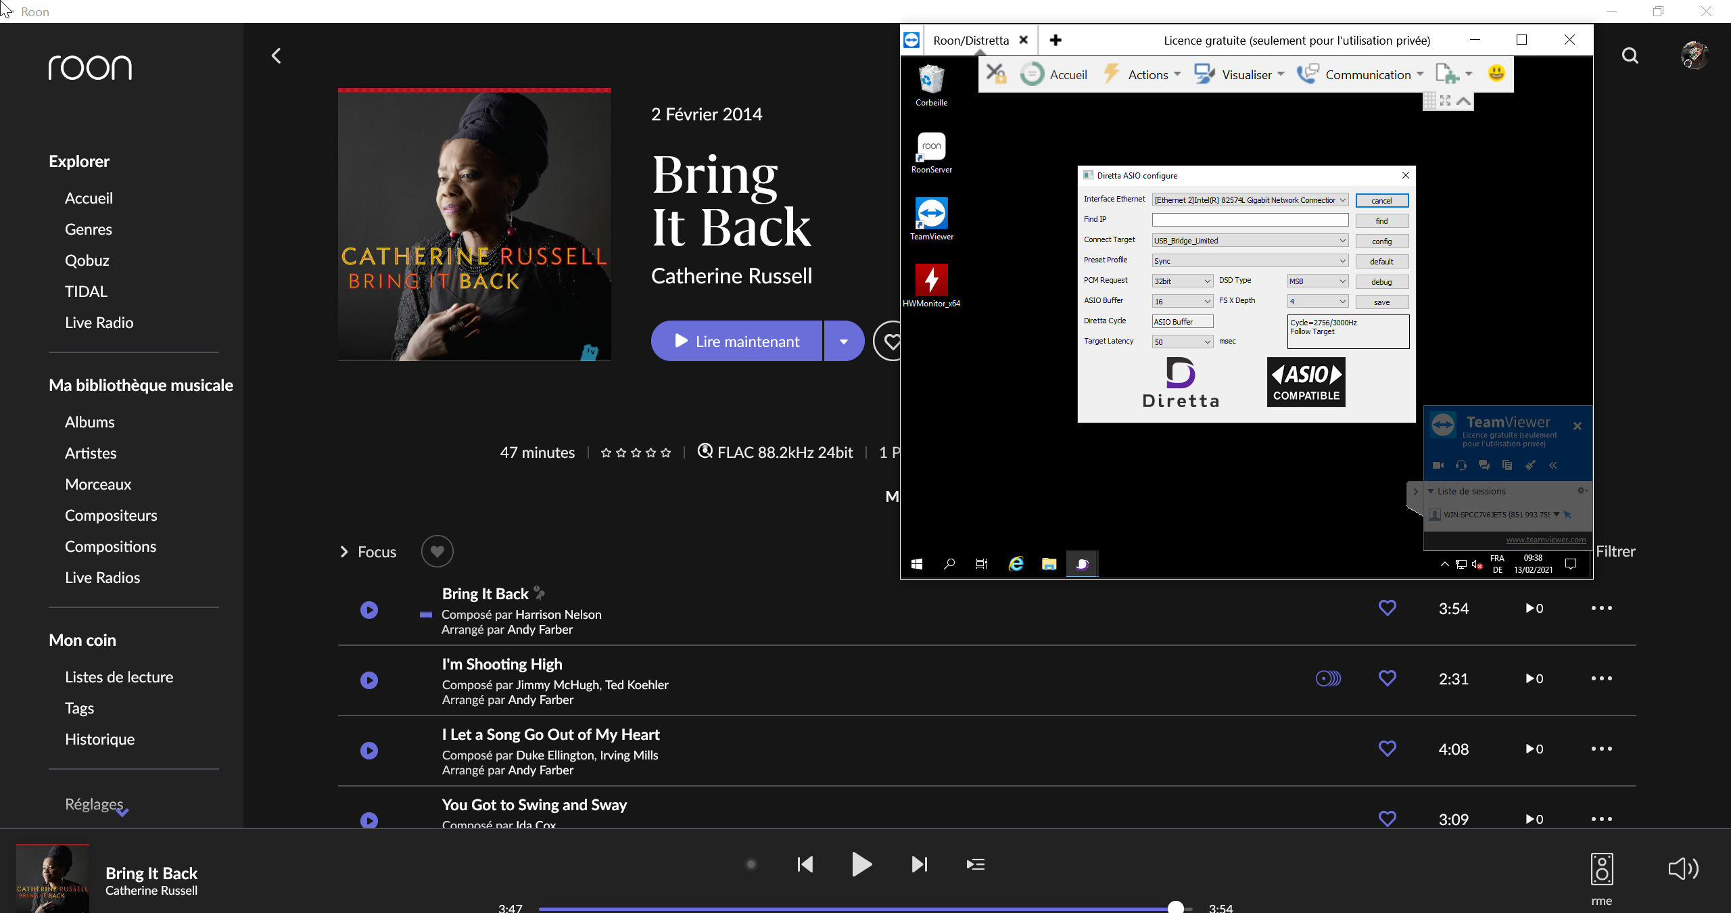This screenshot has height=913, width=1731.
Task: Click the back arrow in Roon
Action: click(276, 55)
